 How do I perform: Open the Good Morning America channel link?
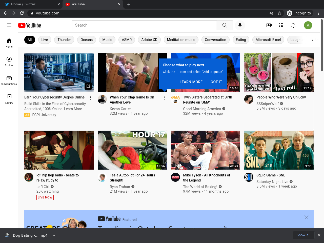pyautogui.click(x=202, y=109)
